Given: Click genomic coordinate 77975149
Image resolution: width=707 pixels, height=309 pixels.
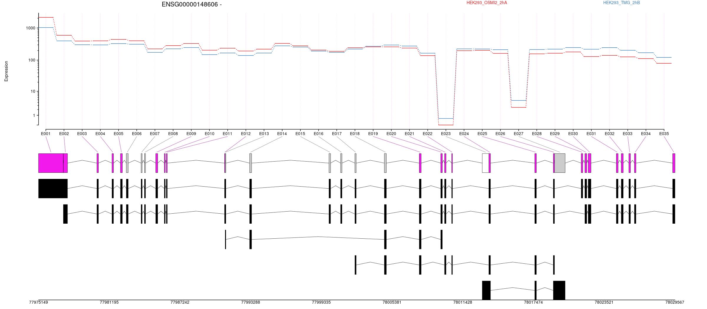Looking at the screenshot, I should [x=39, y=302].
